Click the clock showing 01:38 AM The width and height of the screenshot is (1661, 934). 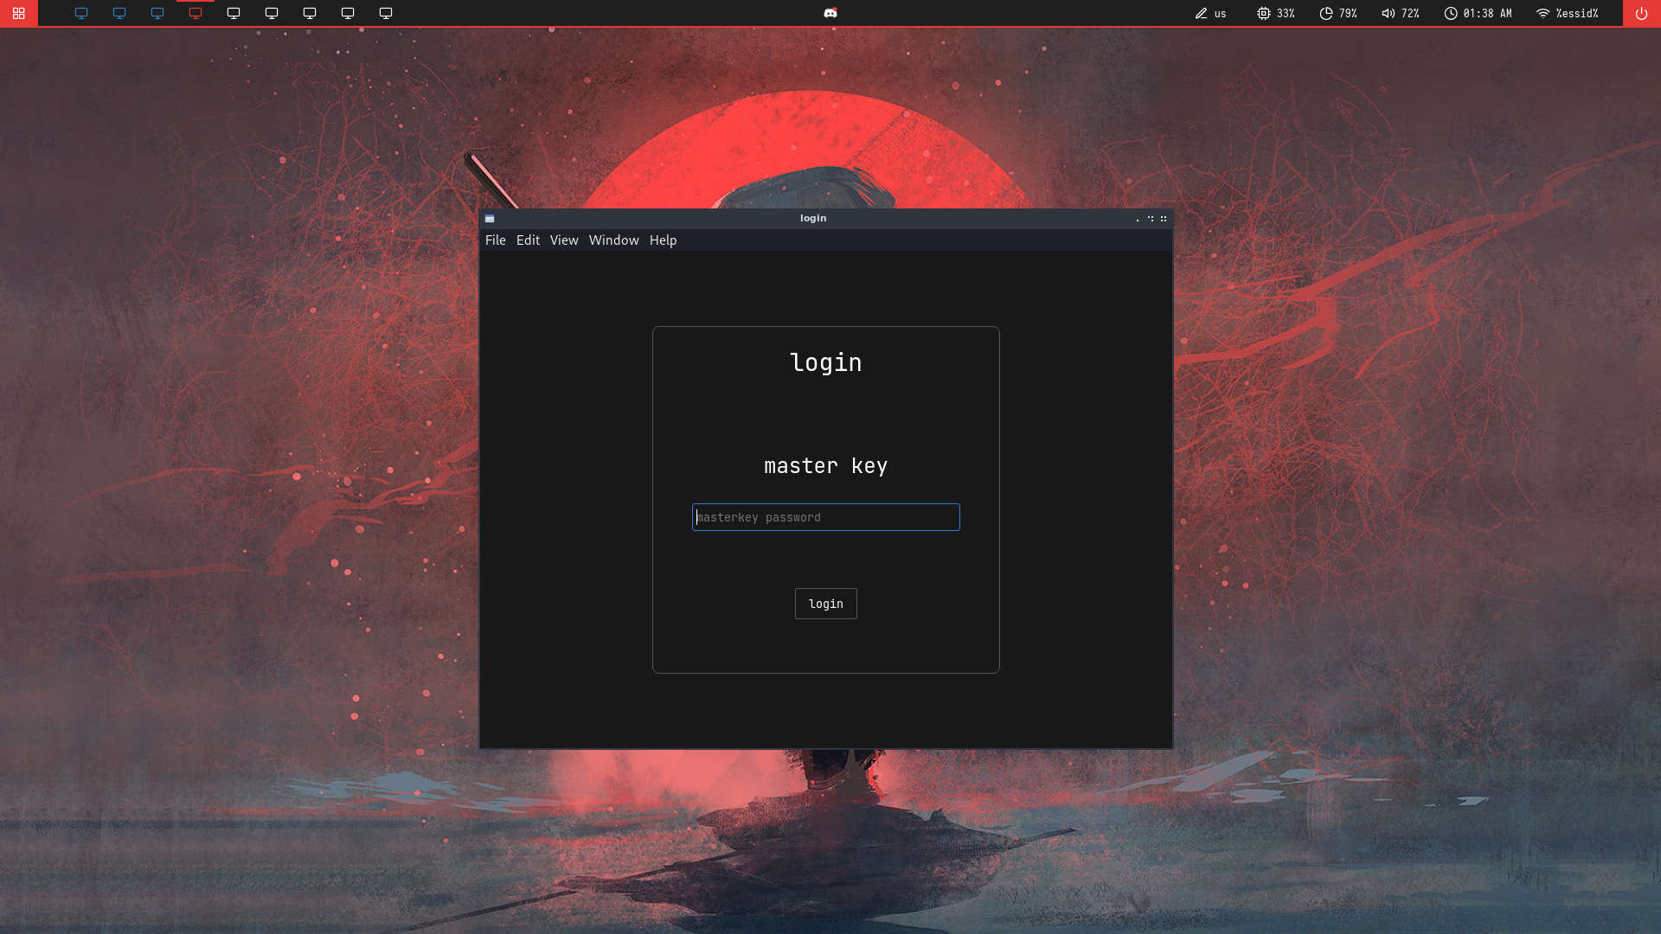point(1478,13)
